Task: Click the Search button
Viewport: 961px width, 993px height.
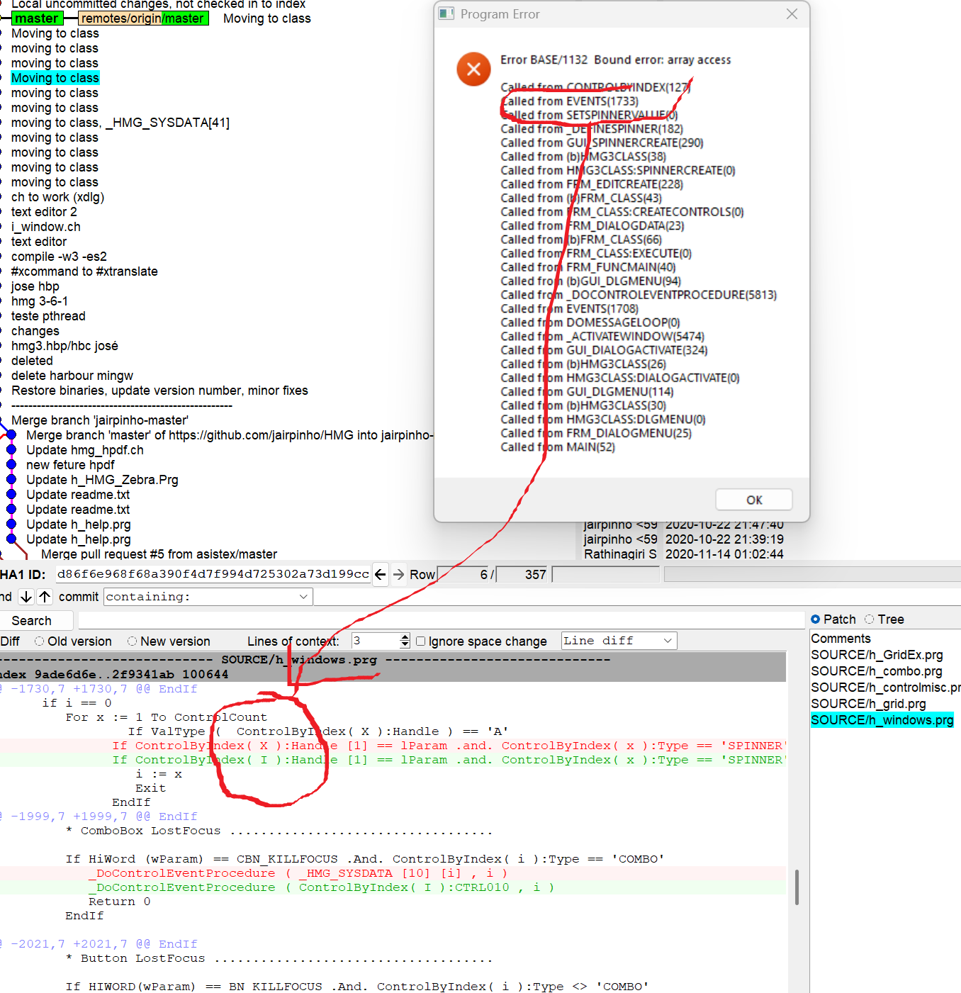Action: coord(32,621)
